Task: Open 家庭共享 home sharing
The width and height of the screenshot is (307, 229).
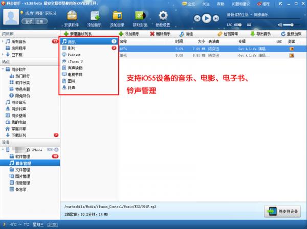Action: [16, 129]
